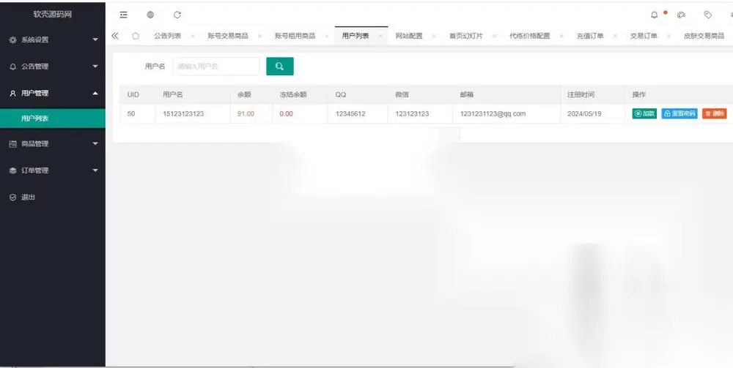This screenshot has height=368, width=733.
Task: Go to the home tab icon
Action: pyautogui.click(x=136, y=36)
